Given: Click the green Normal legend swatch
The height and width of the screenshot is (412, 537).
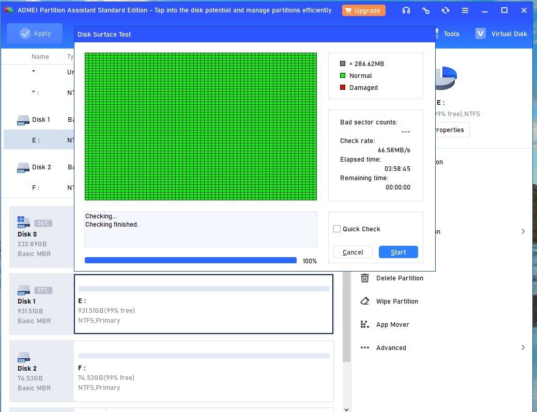Looking at the screenshot, I should coord(343,76).
